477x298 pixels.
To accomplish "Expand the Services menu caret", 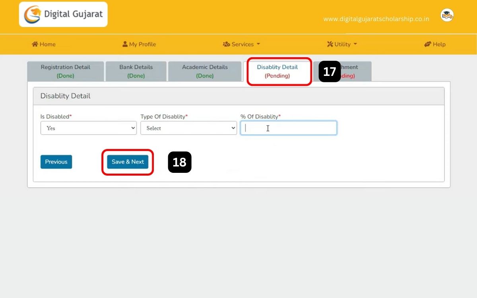I will (x=258, y=44).
